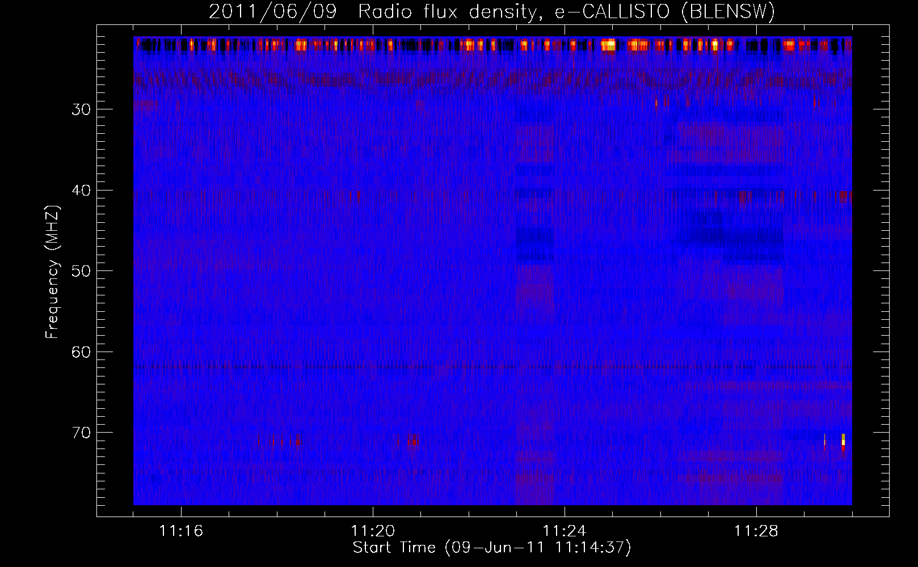Image resolution: width=918 pixels, height=567 pixels.
Task: Click the 30 MHz frequency tick label
Action: (x=81, y=109)
